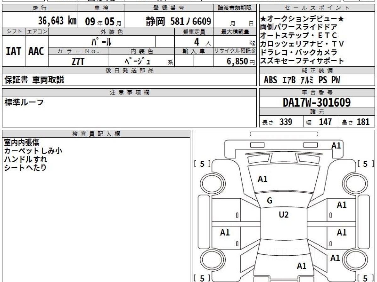
Task: Click the height value 181
Action: point(363,122)
